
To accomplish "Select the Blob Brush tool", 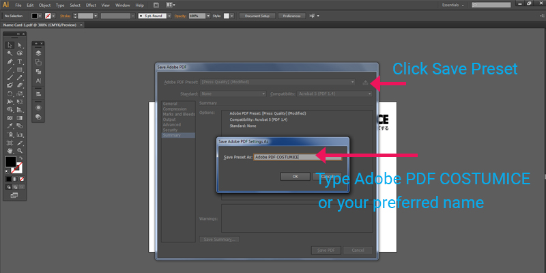I will (10, 85).
